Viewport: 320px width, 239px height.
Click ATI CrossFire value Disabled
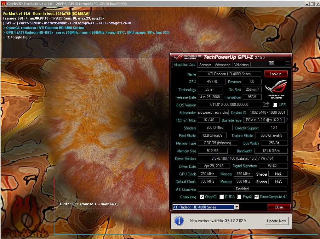243,189
